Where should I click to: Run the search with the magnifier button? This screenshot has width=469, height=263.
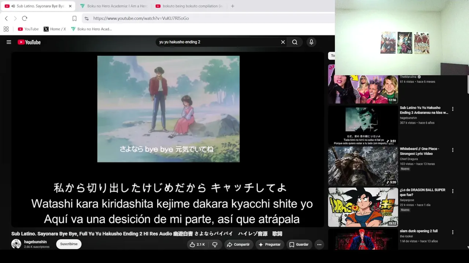pos(295,42)
